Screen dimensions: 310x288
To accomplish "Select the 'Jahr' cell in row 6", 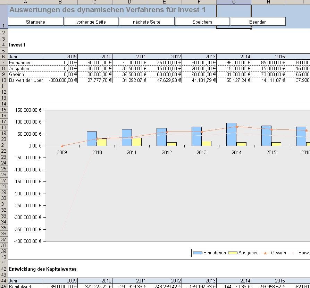I will (25, 57).
